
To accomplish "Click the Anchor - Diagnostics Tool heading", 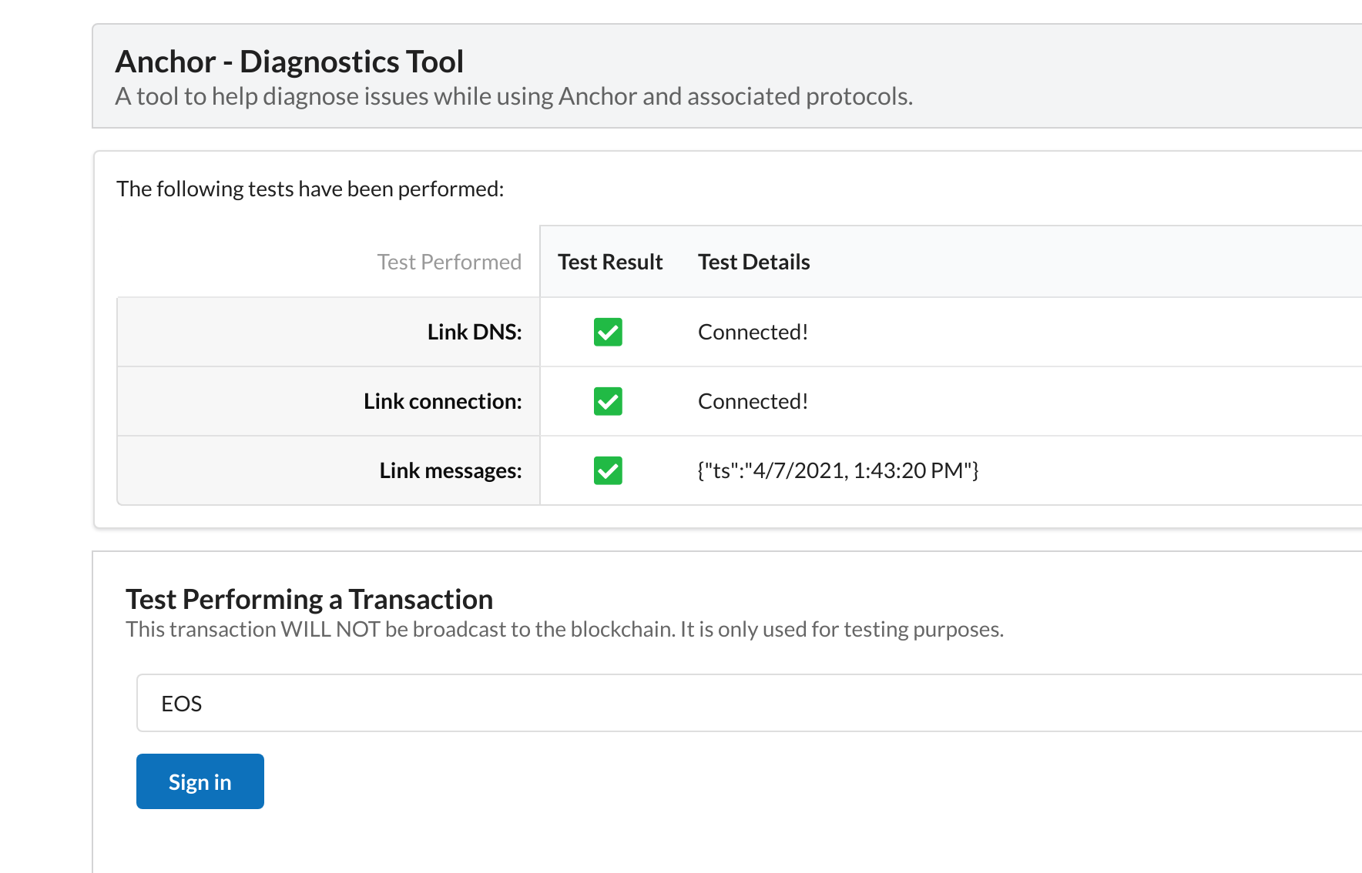I will click(x=290, y=62).
